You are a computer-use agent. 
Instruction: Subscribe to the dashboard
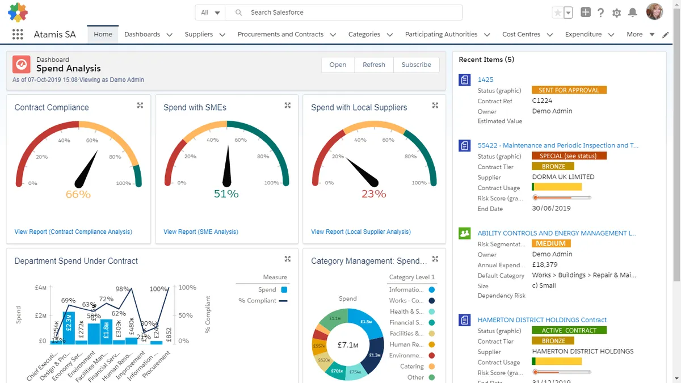tap(417, 65)
